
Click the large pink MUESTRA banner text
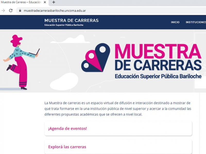(158, 52)
